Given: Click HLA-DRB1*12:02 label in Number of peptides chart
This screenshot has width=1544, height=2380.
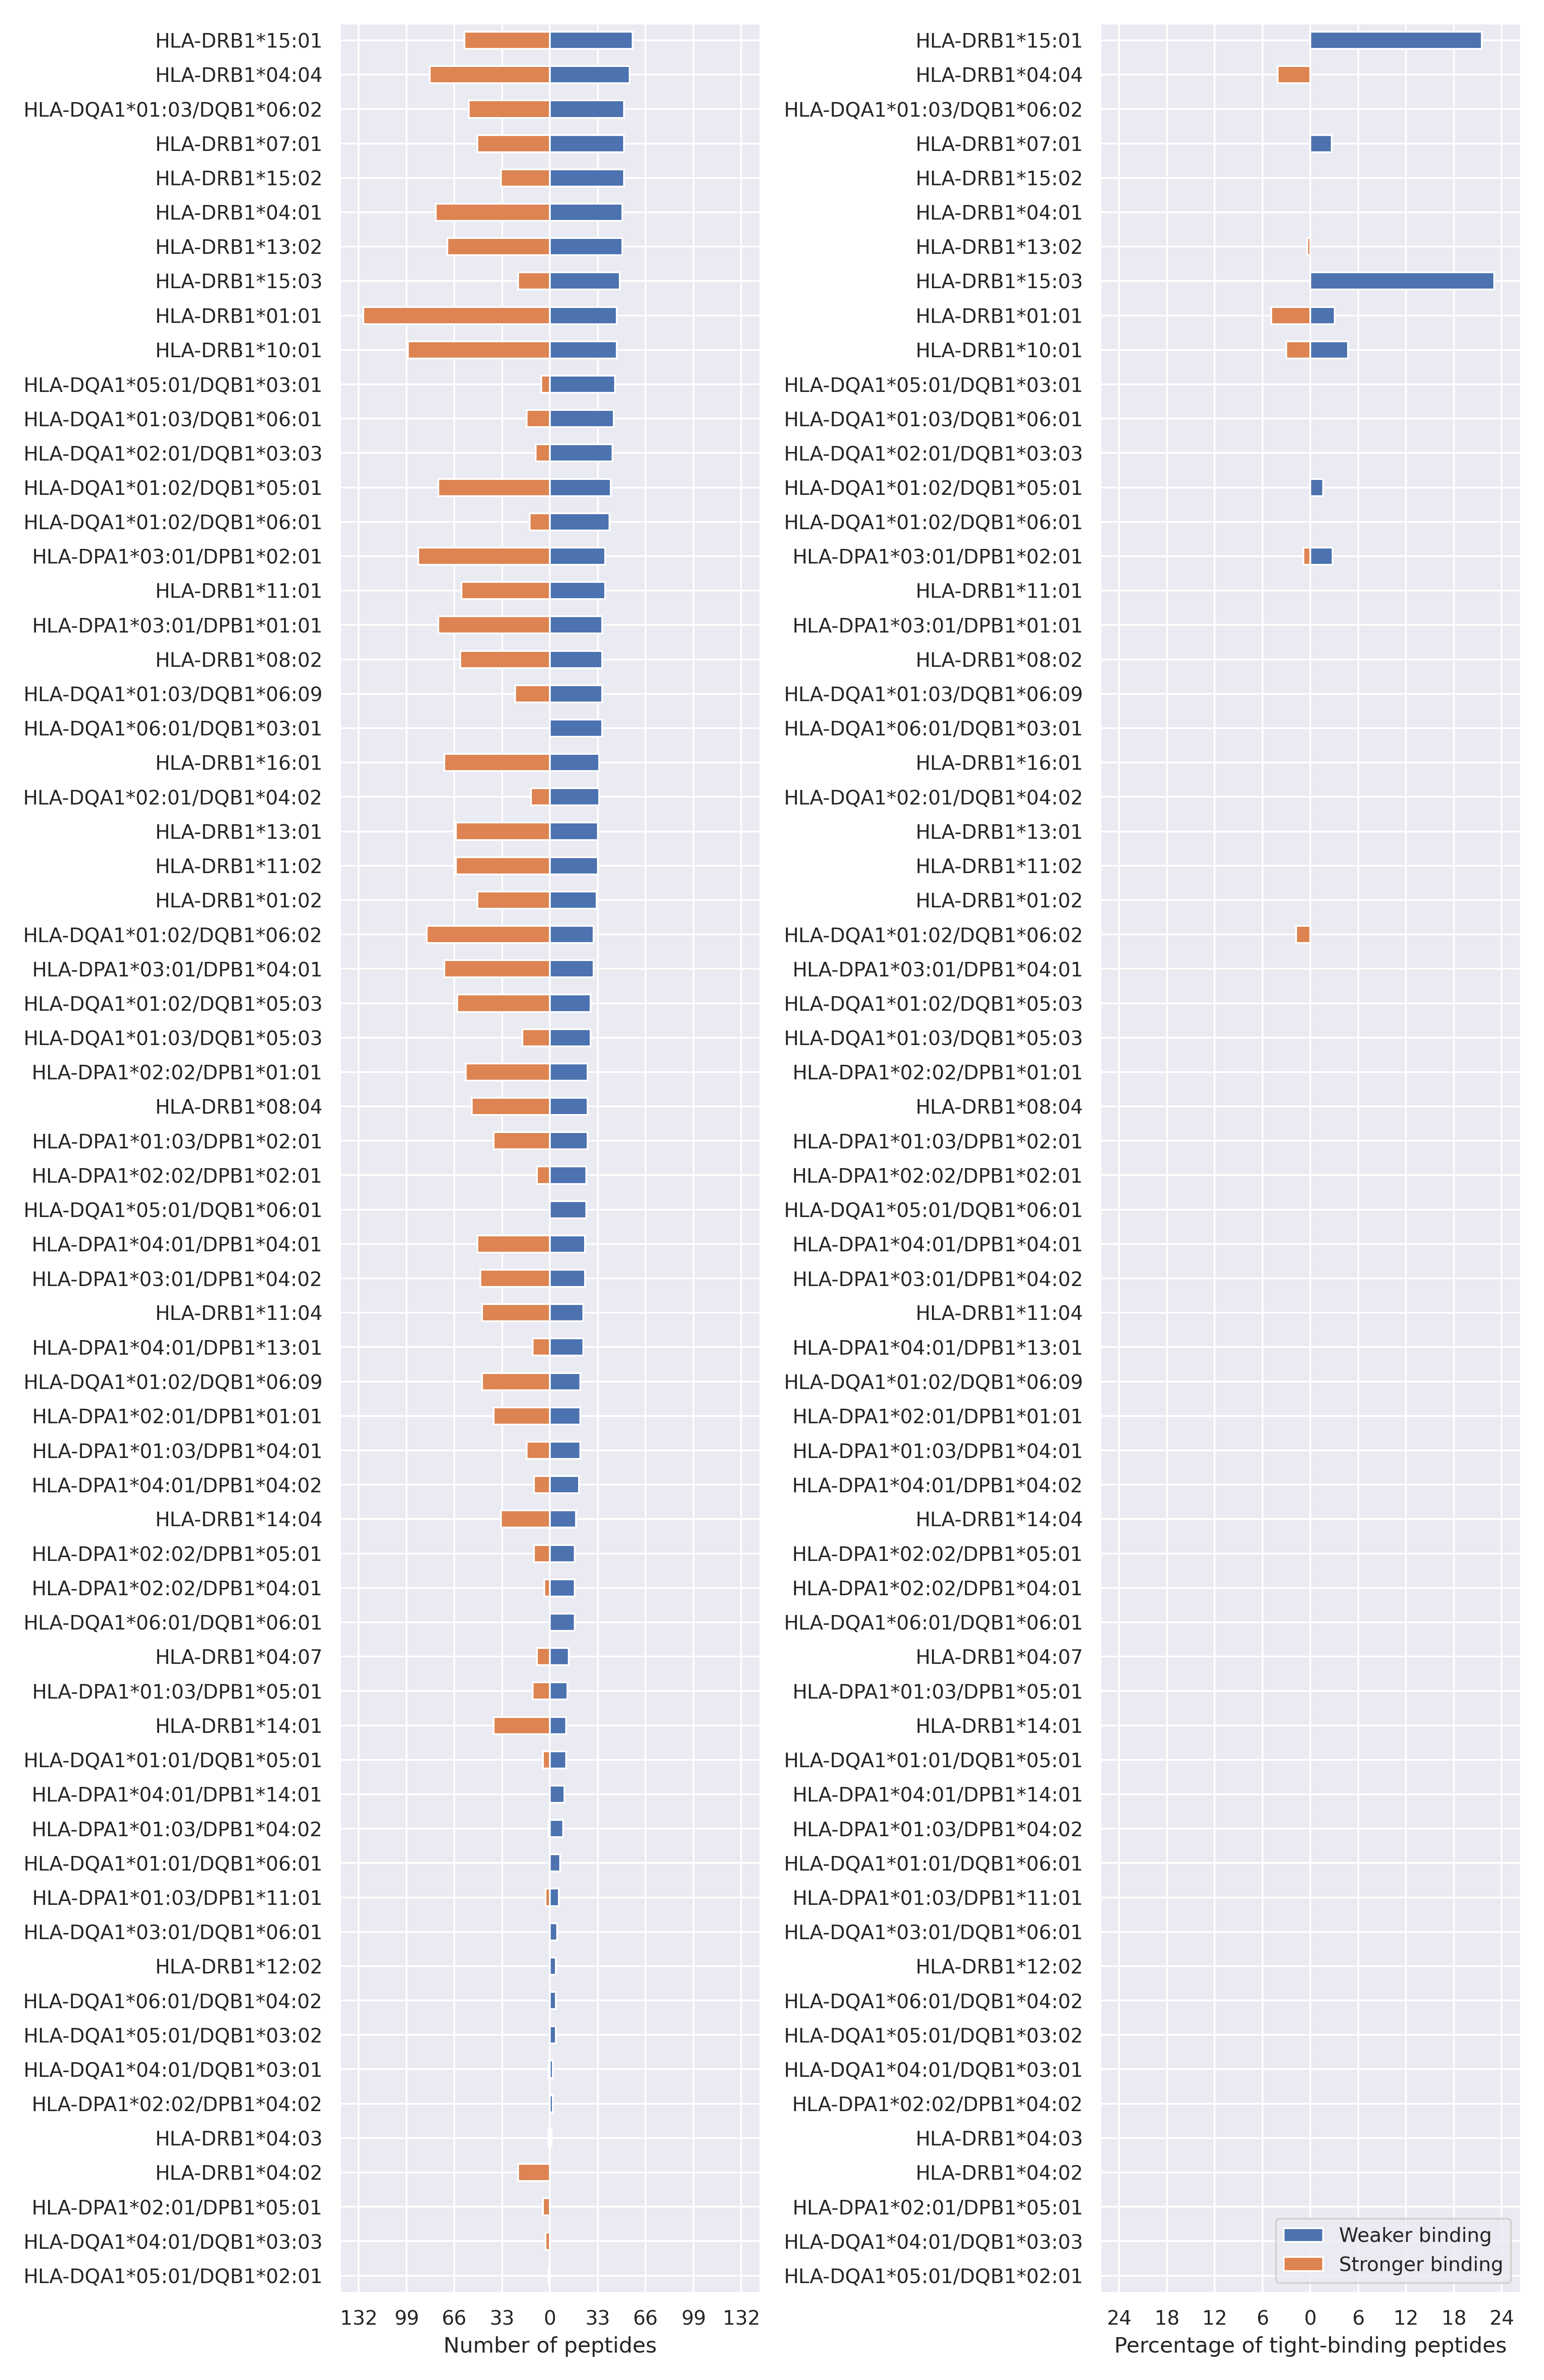Looking at the screenshot, I should tap(238, 1966).
